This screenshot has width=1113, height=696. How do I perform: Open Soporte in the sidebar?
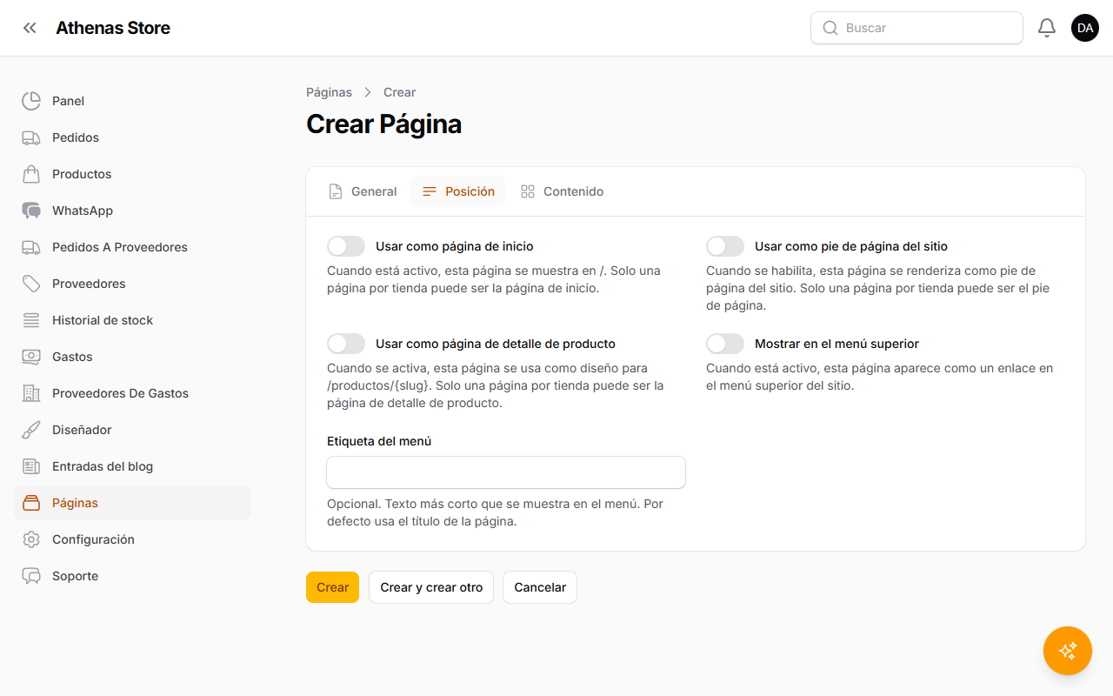(132, 576)
